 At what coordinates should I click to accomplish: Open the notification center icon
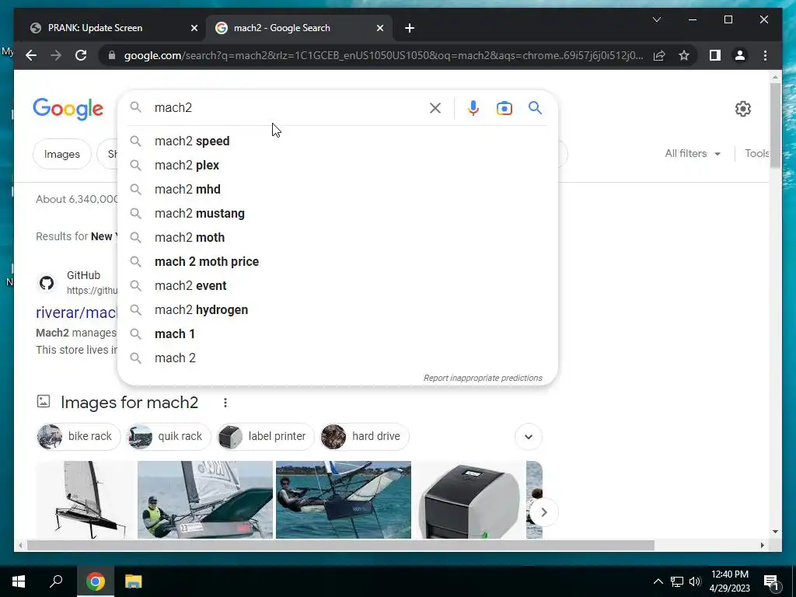click(x=771, y=581)
